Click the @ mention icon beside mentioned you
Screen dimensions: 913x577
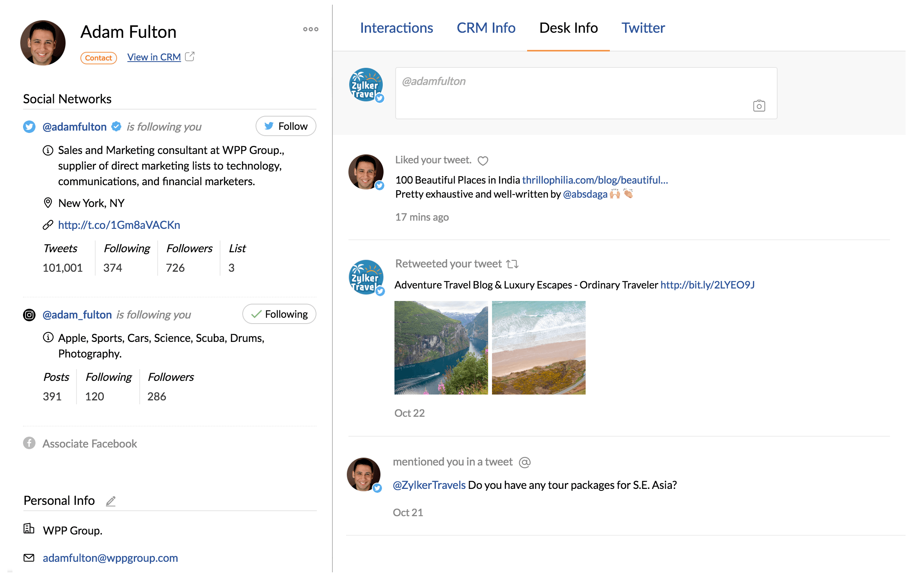[525, 462]
